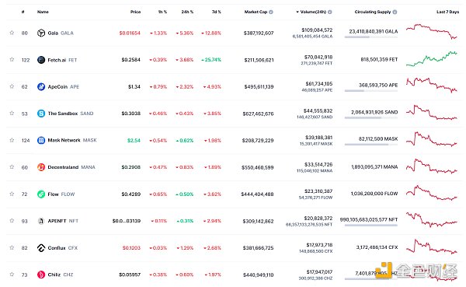Click the Decentraland logo icon
This screenshot has height=287, width=466.
pos(41,167)
